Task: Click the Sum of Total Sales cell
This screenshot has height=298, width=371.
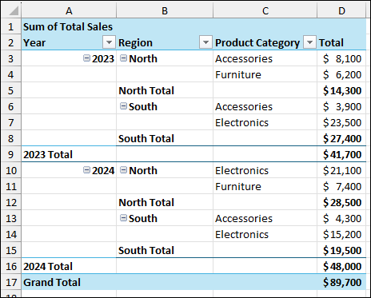Action: (x=69, y=26)
